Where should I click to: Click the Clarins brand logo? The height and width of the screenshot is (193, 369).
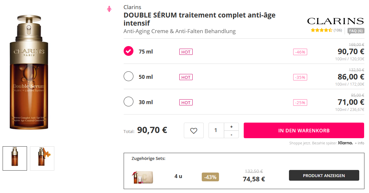335,21
